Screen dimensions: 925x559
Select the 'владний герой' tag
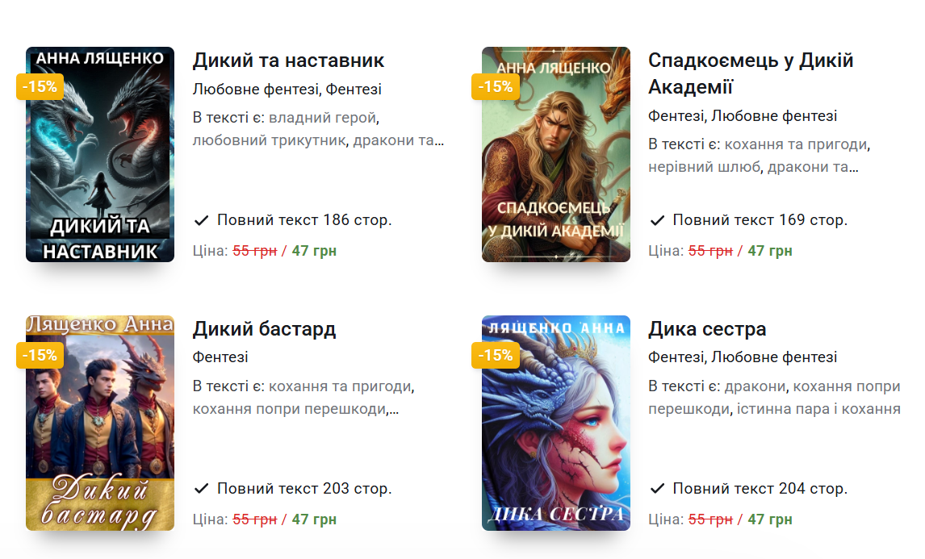[x=322, y=118]
